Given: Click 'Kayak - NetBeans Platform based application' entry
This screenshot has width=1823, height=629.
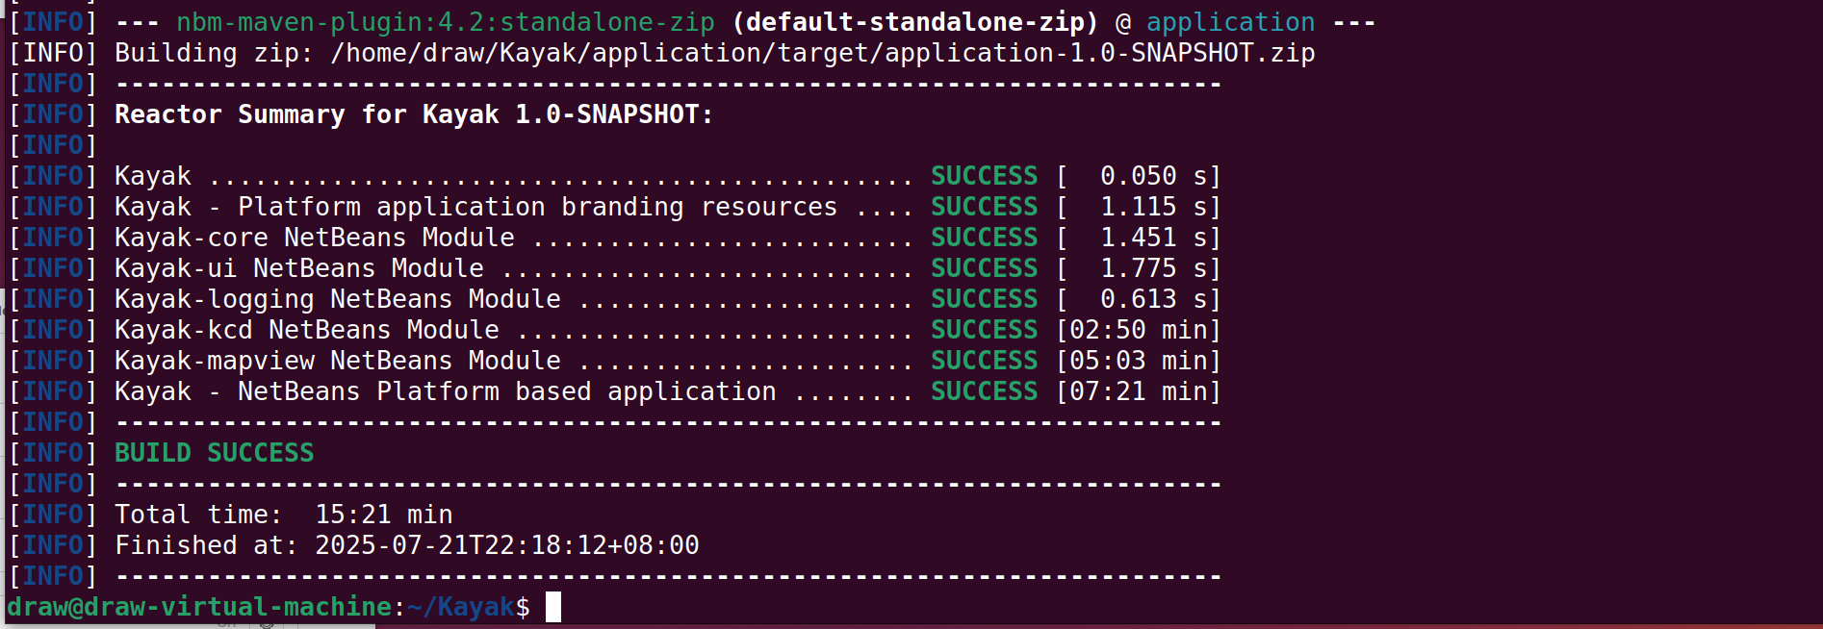Looking at the screenshot, I should (x=446, y=391).
